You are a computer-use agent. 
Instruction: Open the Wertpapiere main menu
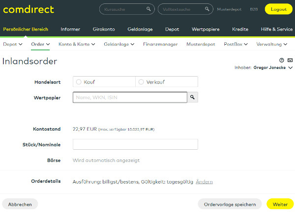coord(206,29)
